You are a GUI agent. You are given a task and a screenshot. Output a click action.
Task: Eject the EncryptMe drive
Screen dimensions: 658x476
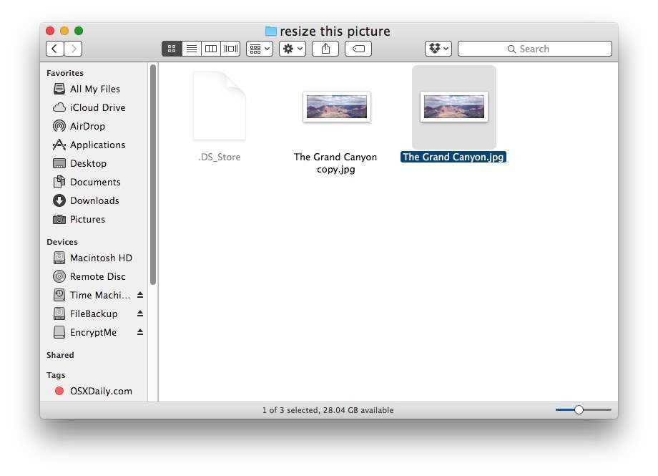(x=140, y=332)
